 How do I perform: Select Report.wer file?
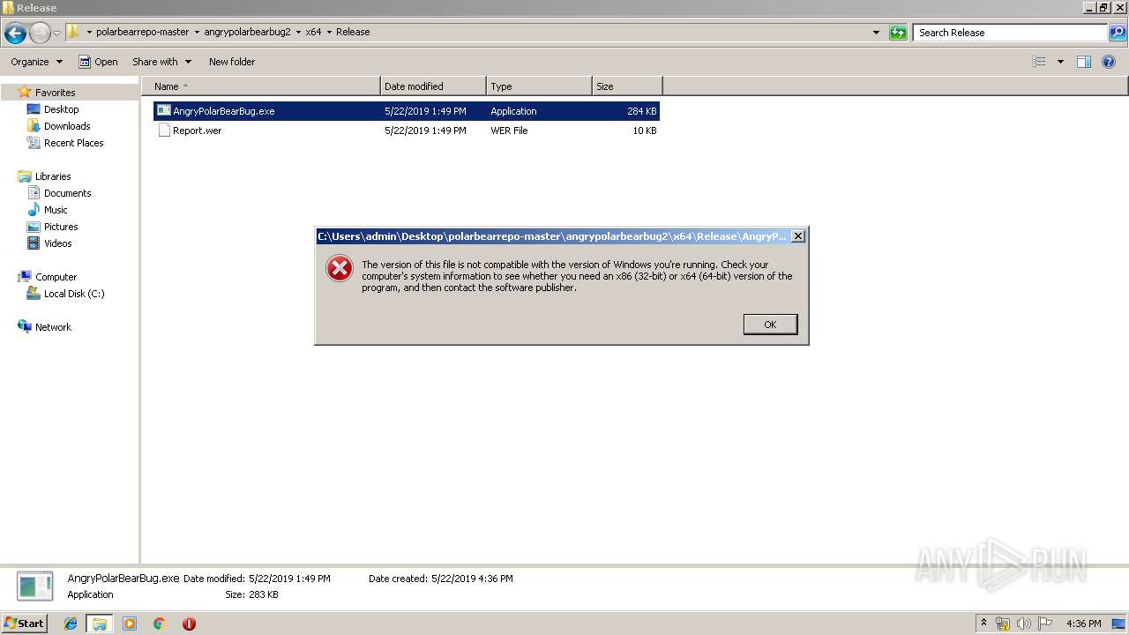407,131
